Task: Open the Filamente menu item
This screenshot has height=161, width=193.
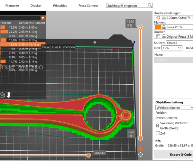Action: 12,6
